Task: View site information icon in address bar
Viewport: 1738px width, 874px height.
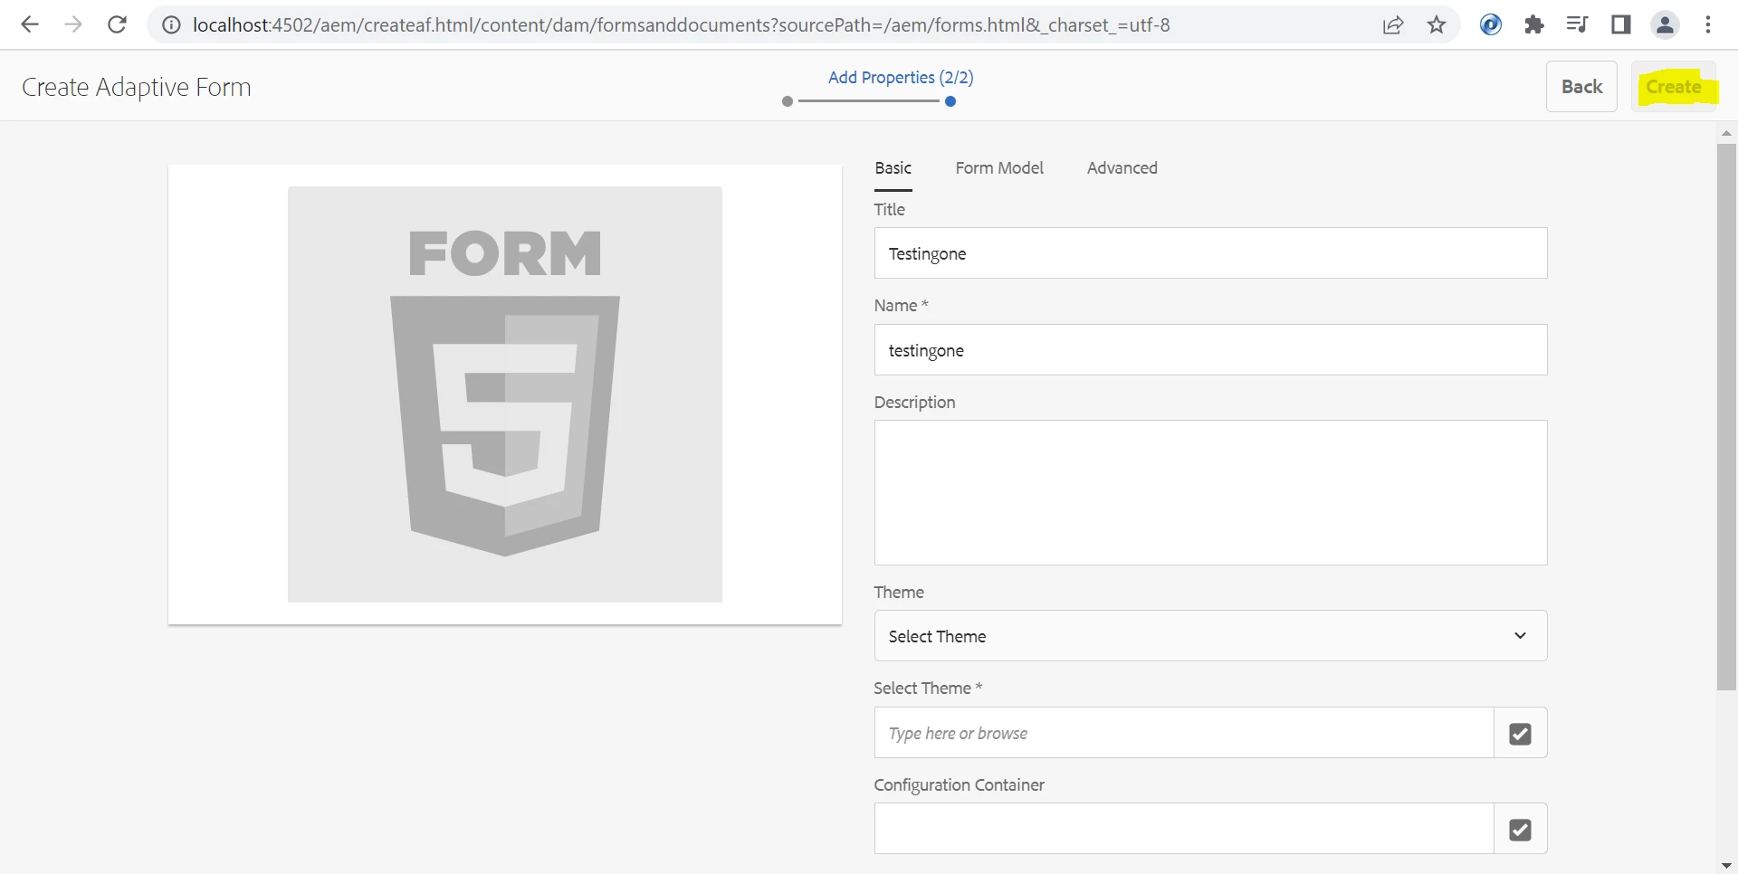Action: click(x=171, y=25)
